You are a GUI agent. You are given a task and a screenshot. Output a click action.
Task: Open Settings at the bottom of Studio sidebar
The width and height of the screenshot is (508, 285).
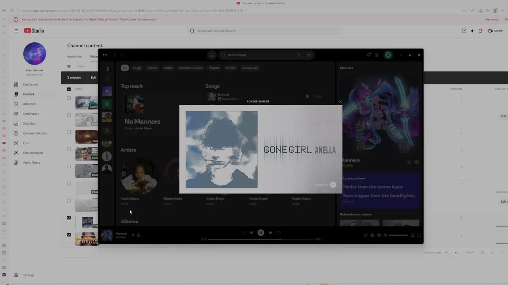(29, 275)
